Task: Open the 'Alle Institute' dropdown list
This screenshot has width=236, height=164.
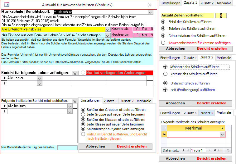Action: (70, 106)
